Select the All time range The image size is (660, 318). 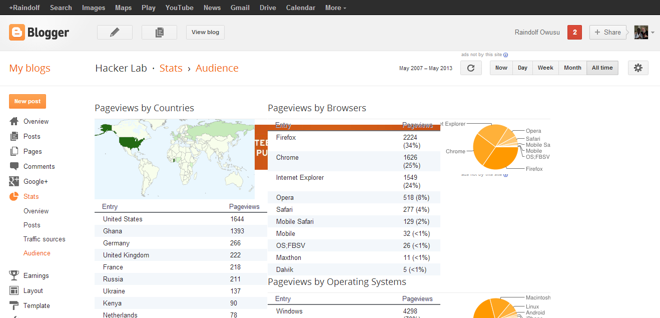602,68
